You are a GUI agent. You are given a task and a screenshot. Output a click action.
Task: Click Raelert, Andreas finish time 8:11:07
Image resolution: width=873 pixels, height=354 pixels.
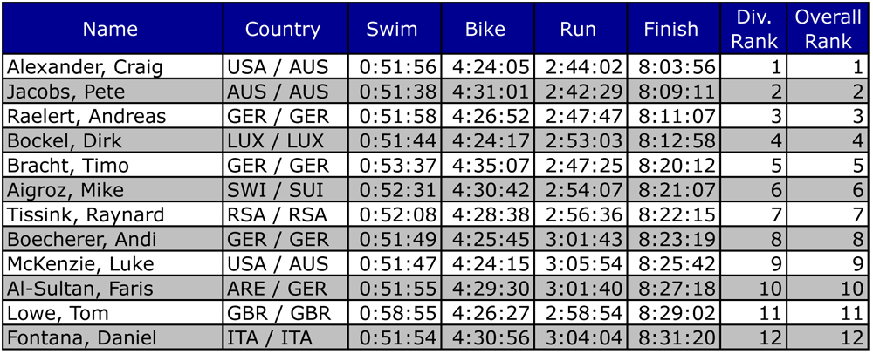click(673, 116)
